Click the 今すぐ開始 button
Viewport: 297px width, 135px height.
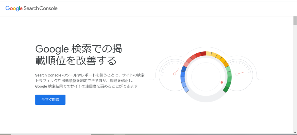[50, 100]
